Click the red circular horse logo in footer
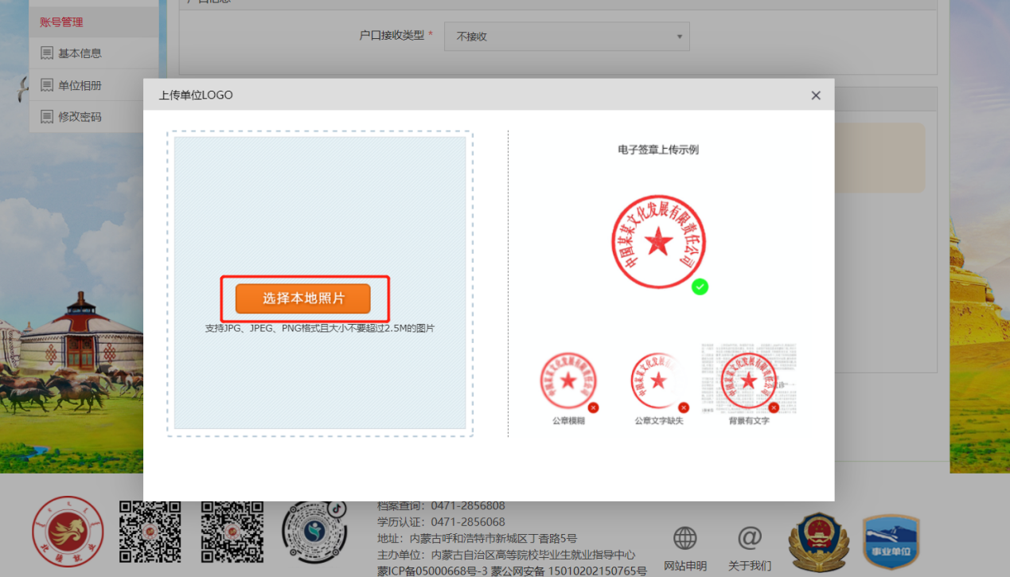This screenshot has height=577, width=1010. pos(68,532)
